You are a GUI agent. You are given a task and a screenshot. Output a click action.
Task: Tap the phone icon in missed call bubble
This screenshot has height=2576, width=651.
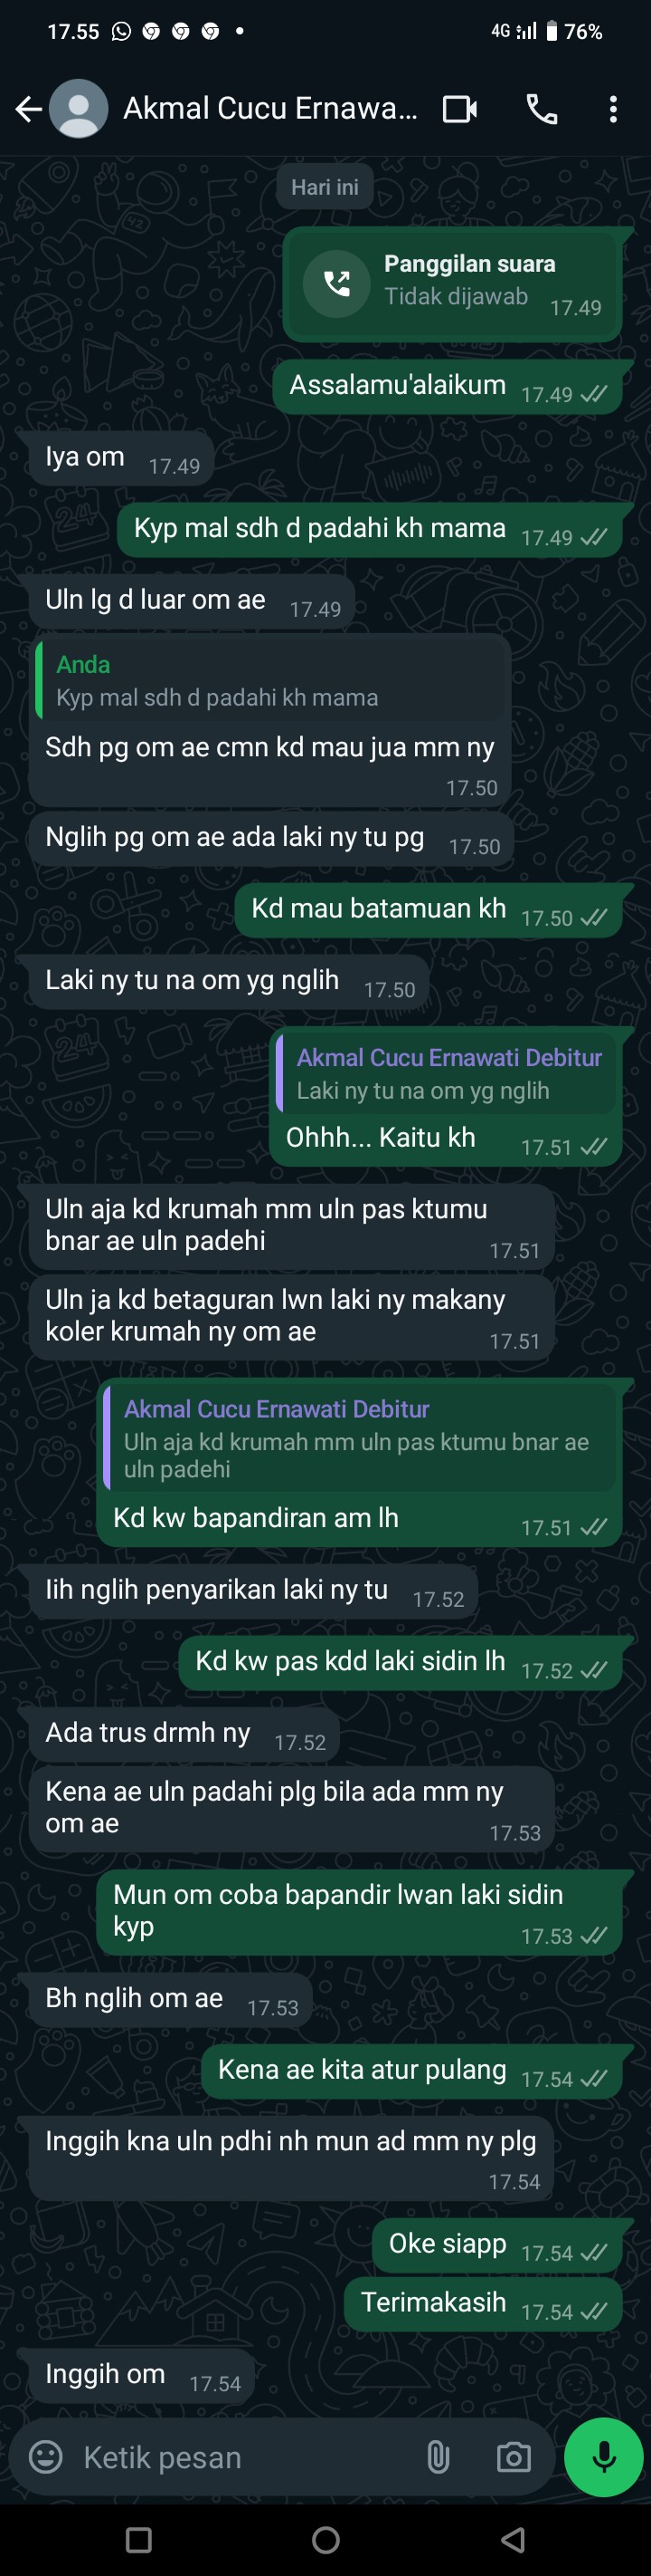(336, 284)
